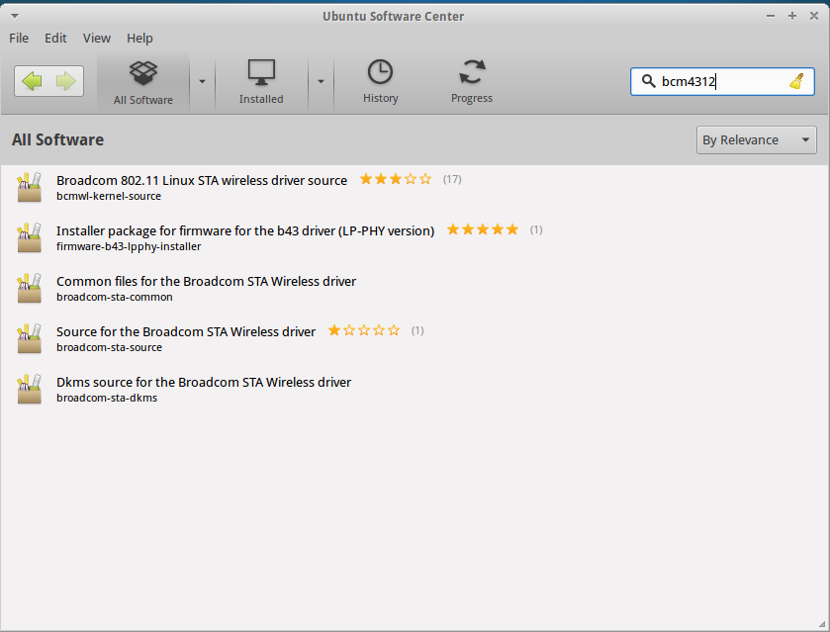Click the broadcom-sta-source package name
This screenshot has height=632, width=830.
click(x=109, y=347)
